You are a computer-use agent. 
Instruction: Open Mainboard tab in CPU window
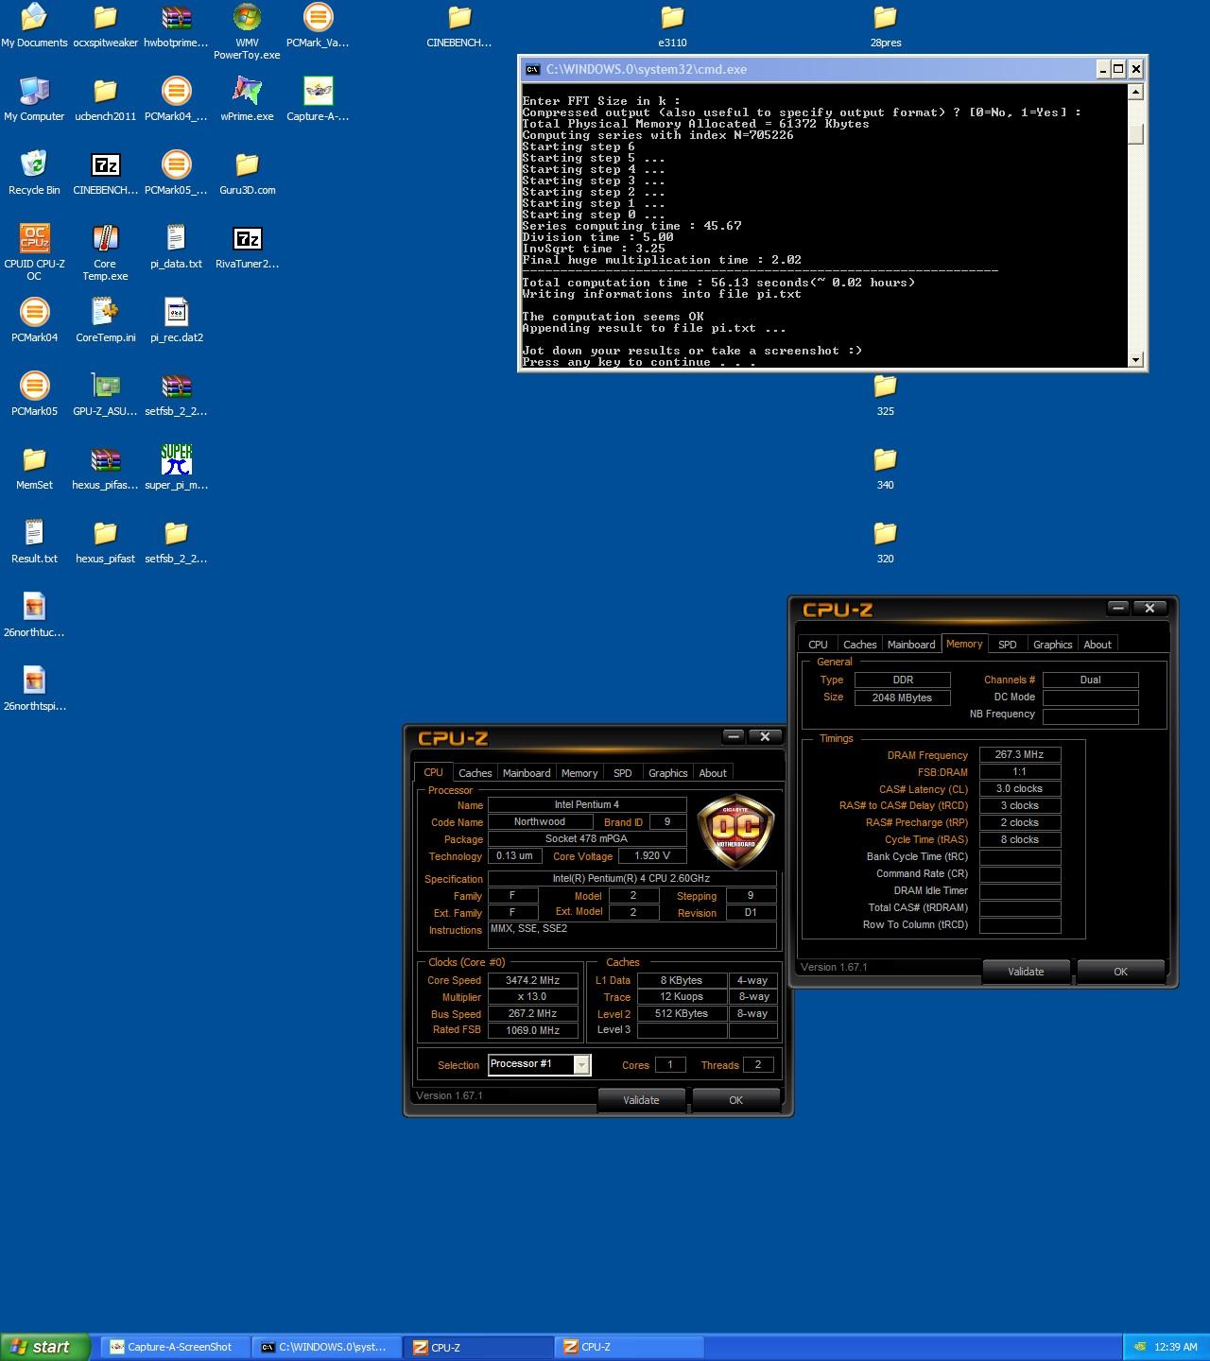pos(527,773)
